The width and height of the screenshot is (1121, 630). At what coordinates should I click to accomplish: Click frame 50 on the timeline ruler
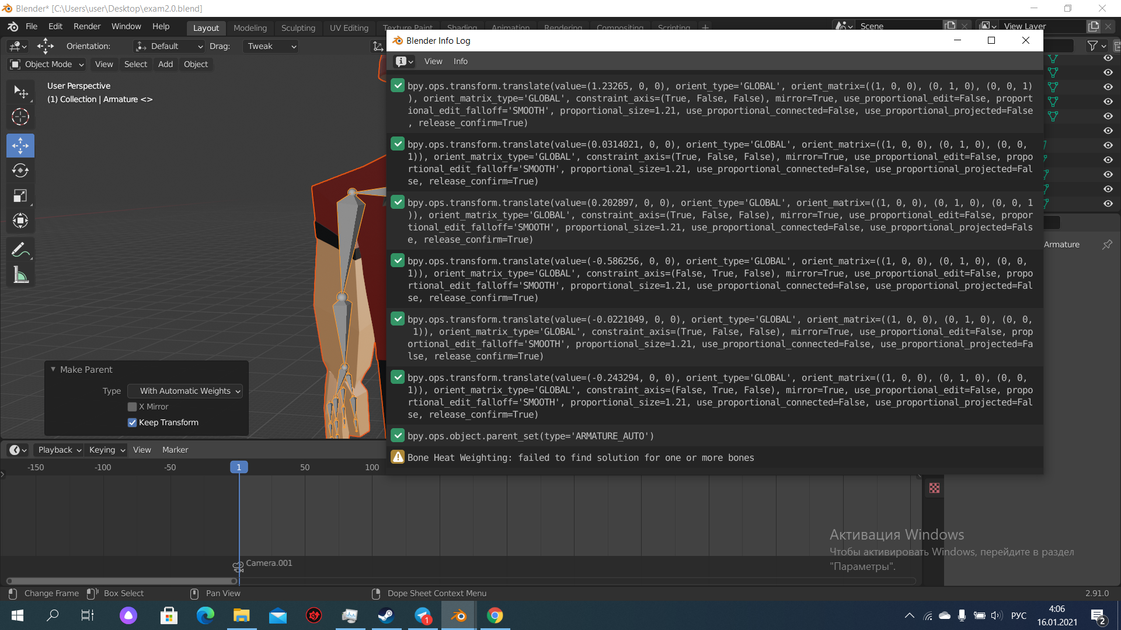[x=305, y=467]
